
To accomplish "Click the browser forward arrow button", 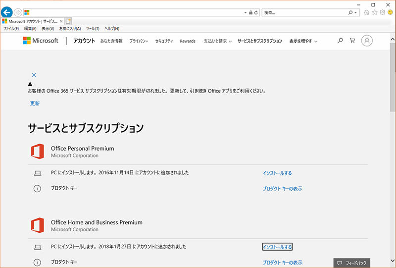I will (x=18, y=12).
